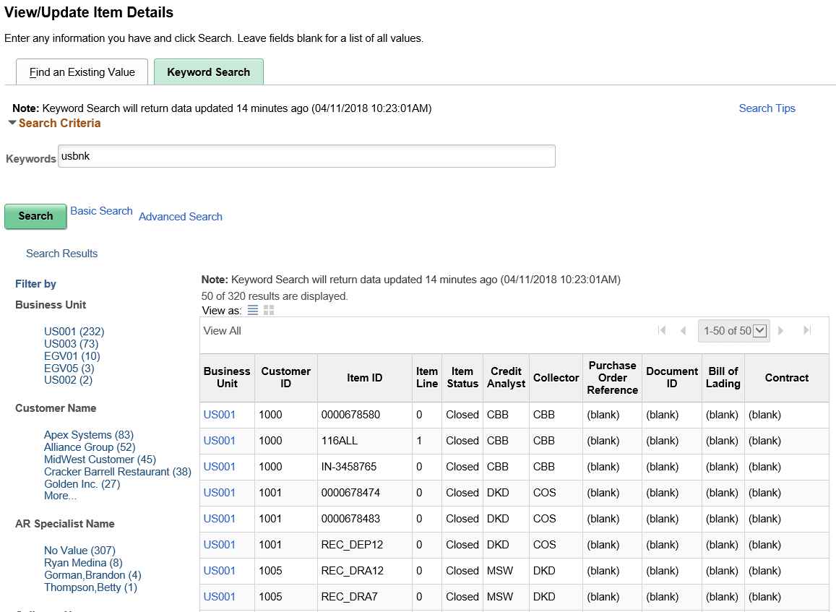Select the Keyword Search tab
The height and width of the screenshot is (612, 836).
[209, 72]
